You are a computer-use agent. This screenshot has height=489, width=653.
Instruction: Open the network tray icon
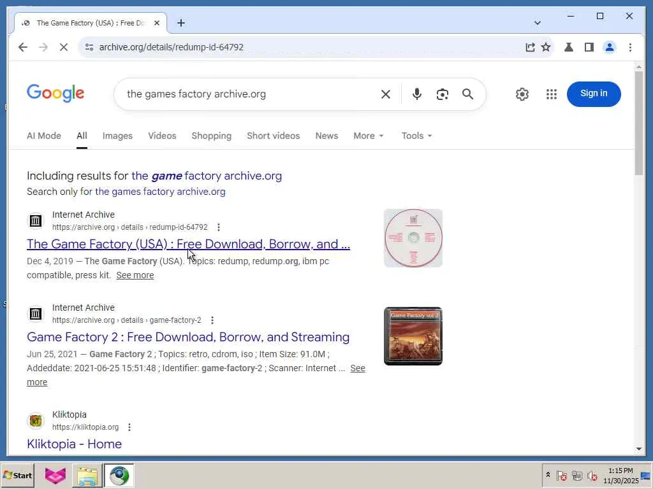576,476
